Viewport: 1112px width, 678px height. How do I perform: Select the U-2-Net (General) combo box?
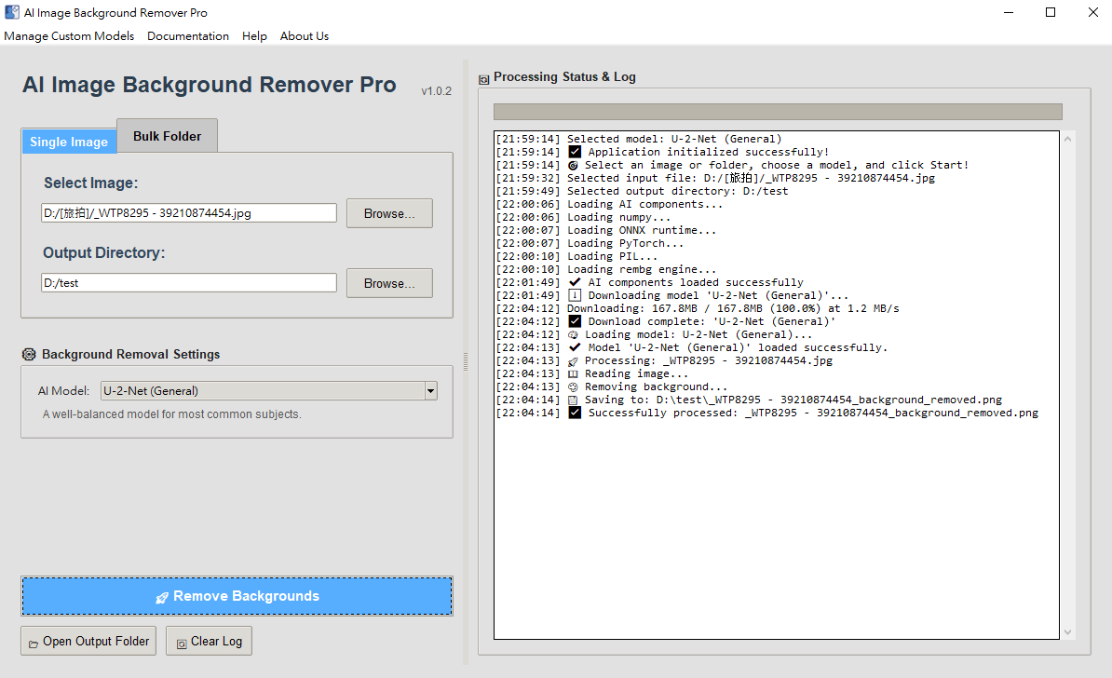coord(262,391)
